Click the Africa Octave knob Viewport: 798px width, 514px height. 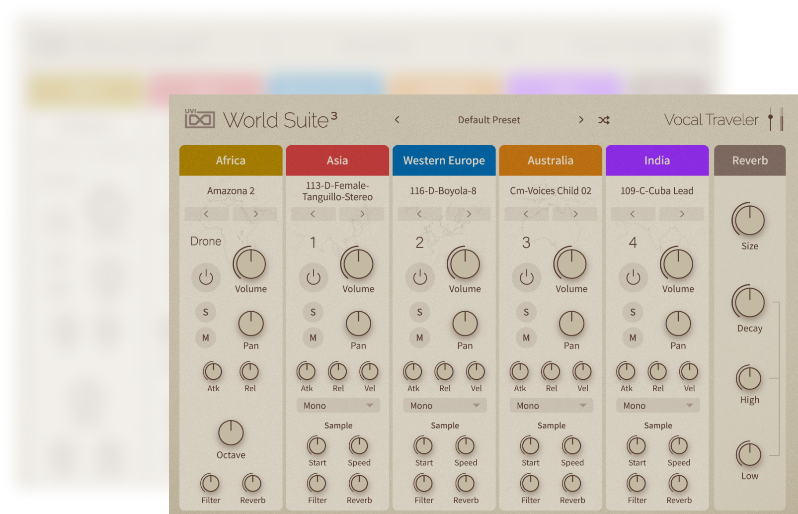[231, 433]
